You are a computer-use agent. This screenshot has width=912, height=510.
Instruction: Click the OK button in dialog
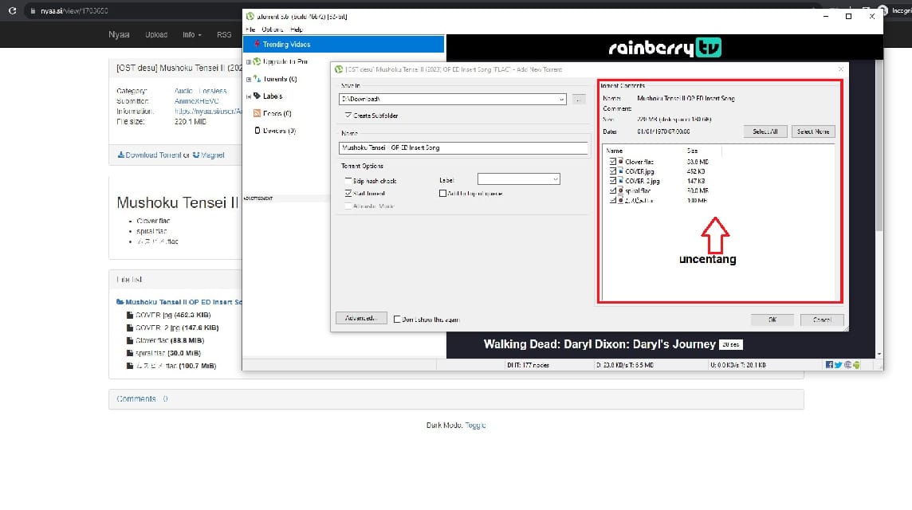(772, 320)
